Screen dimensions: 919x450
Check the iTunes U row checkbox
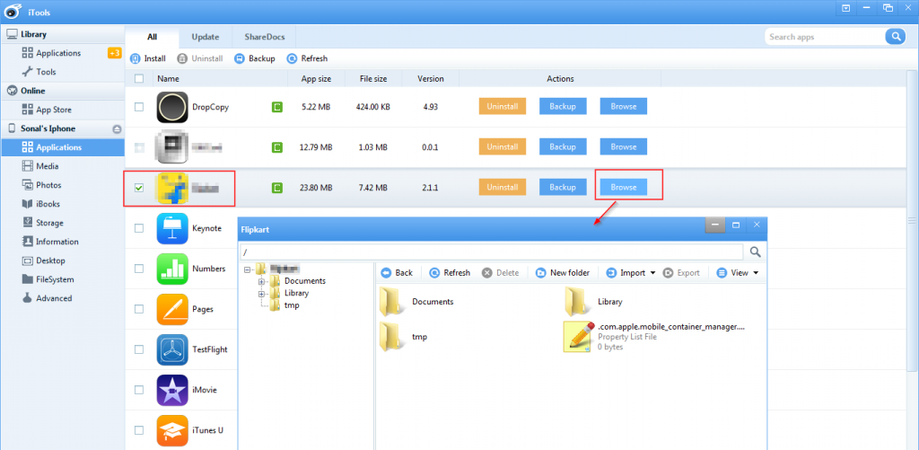pos(139,430)
